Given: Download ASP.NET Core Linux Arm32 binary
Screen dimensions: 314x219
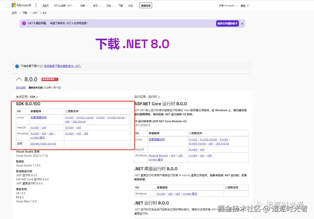Looking at the screenshot, I should click(193, 139).
